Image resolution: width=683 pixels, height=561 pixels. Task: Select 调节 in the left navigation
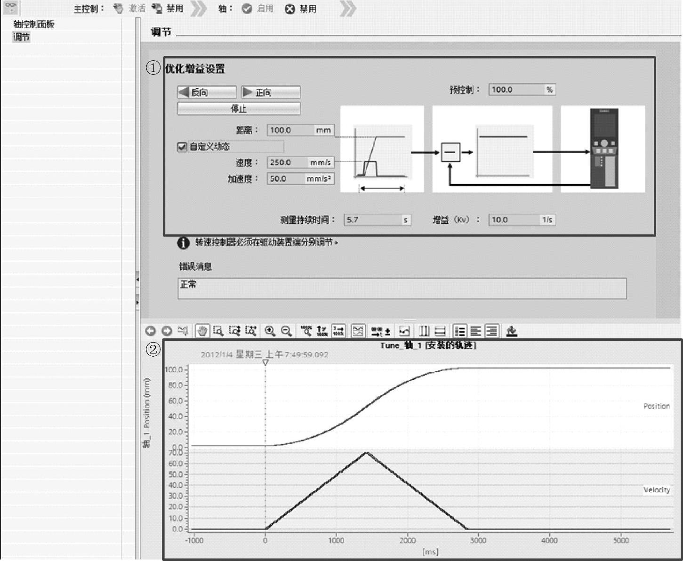[21, 37]
